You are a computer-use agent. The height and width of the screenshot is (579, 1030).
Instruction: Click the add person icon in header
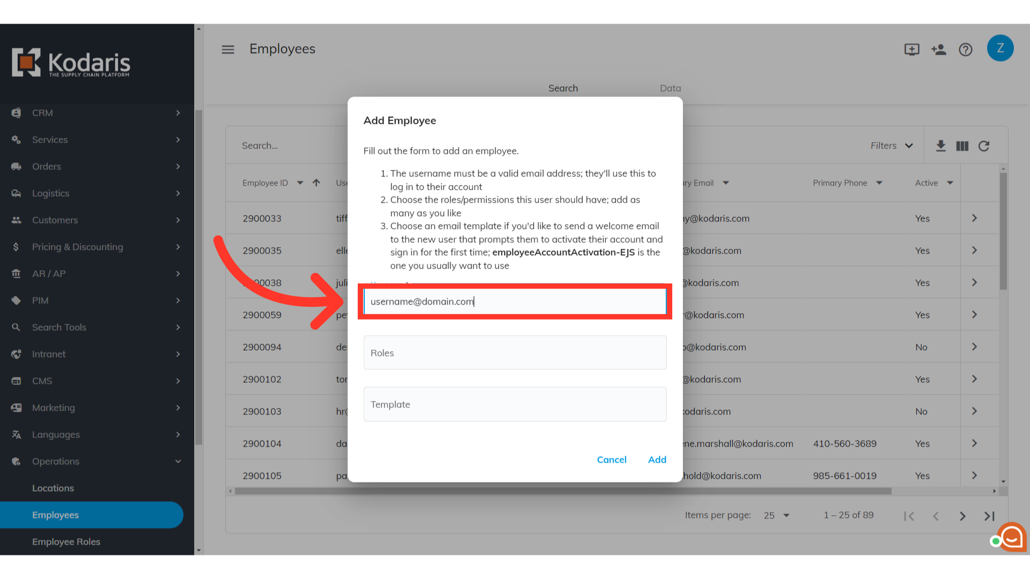tap(938, 49)
